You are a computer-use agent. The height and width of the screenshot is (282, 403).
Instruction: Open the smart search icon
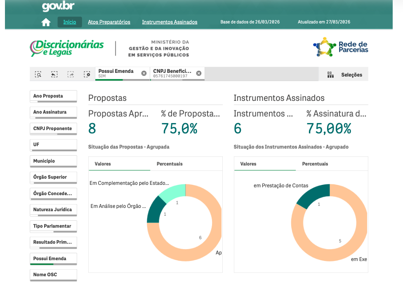(38, 75)
